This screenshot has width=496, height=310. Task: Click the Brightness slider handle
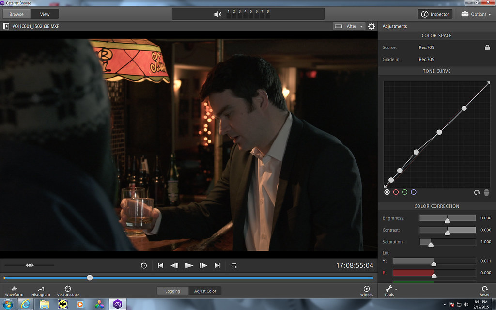click(x=447, y=221)
